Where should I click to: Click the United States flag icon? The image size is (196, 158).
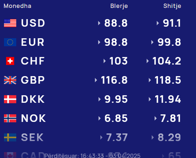pos(10,23)
